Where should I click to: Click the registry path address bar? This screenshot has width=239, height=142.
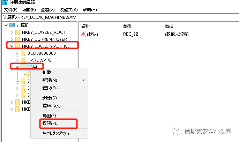point(119,17)
